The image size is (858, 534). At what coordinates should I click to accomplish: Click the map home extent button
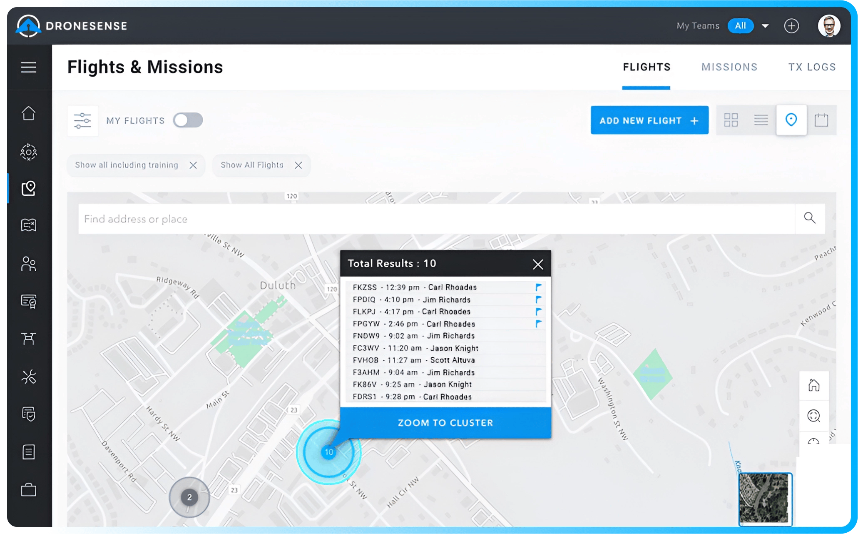813,385
